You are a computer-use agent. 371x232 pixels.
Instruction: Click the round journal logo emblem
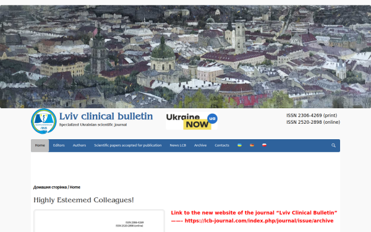coord(44,121)
